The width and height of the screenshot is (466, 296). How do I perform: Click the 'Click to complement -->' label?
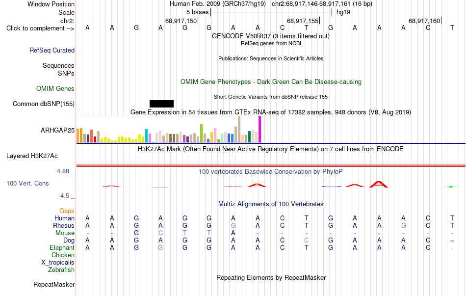40,28
